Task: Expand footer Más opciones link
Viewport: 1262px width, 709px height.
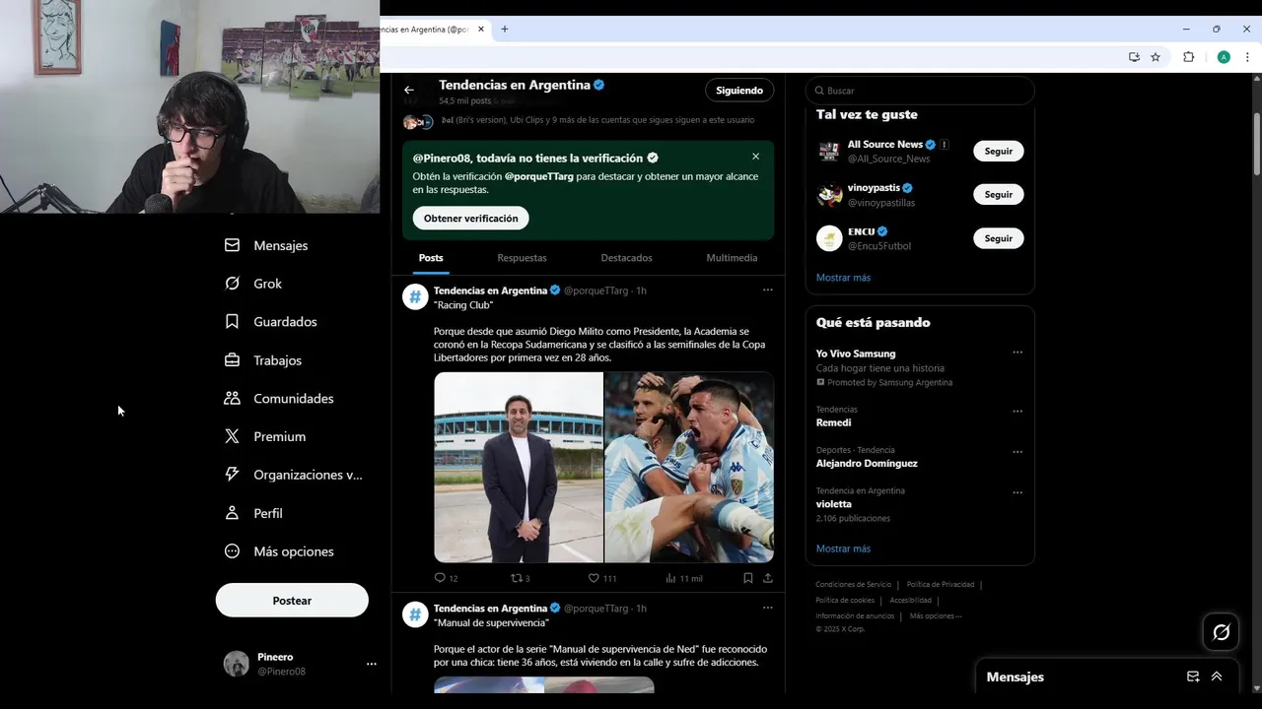Action: (x=936, y=615)
